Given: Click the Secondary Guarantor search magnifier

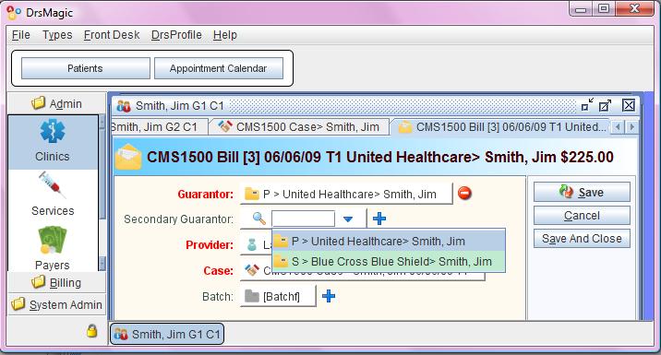Looking at the screenshot, I should [x=258, y=219].
